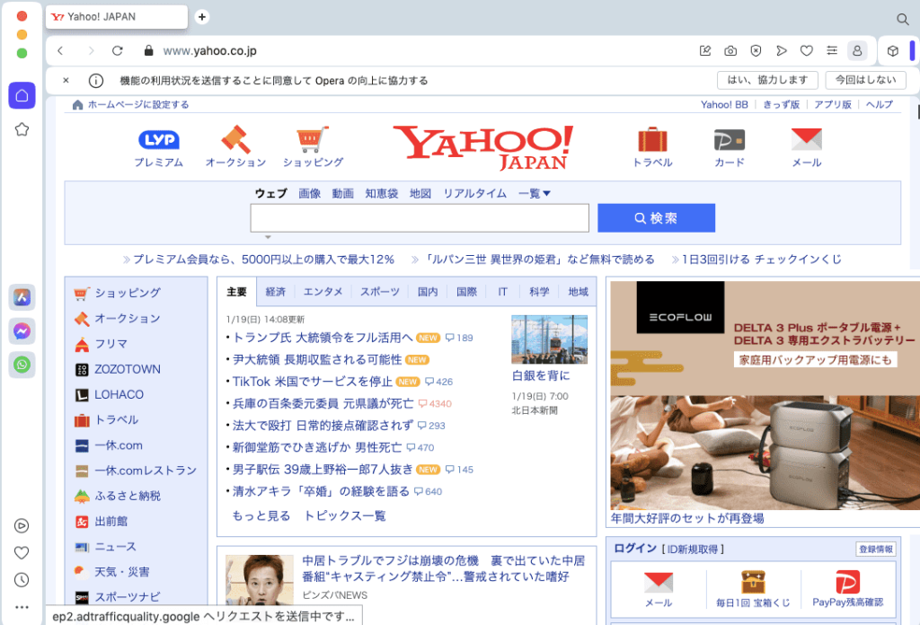Click the send flow arrow icon
Screen dimensions: 920x625
[x=781, y=51]
